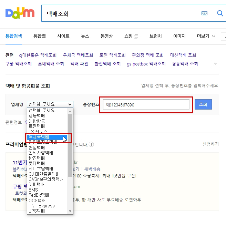
Task: Open related search 경동택배 조회
Action: tap(185, 64)
